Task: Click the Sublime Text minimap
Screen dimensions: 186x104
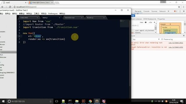Action: [x=124, y=23]
